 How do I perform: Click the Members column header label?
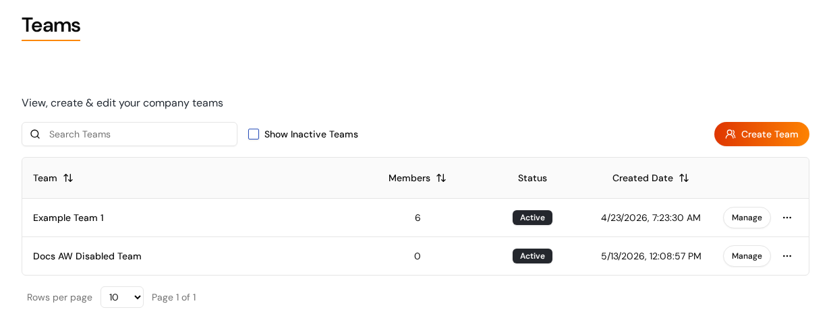[x=409, y=178]
